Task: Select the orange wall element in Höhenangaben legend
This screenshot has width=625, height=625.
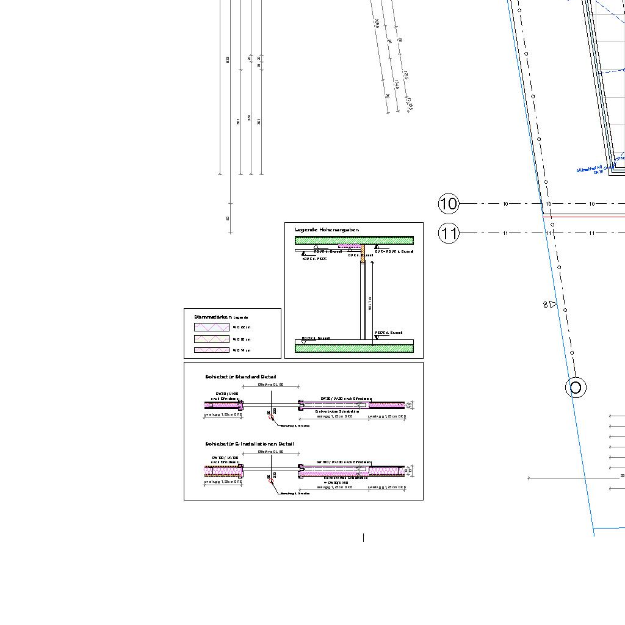Action: pos(363,253)
